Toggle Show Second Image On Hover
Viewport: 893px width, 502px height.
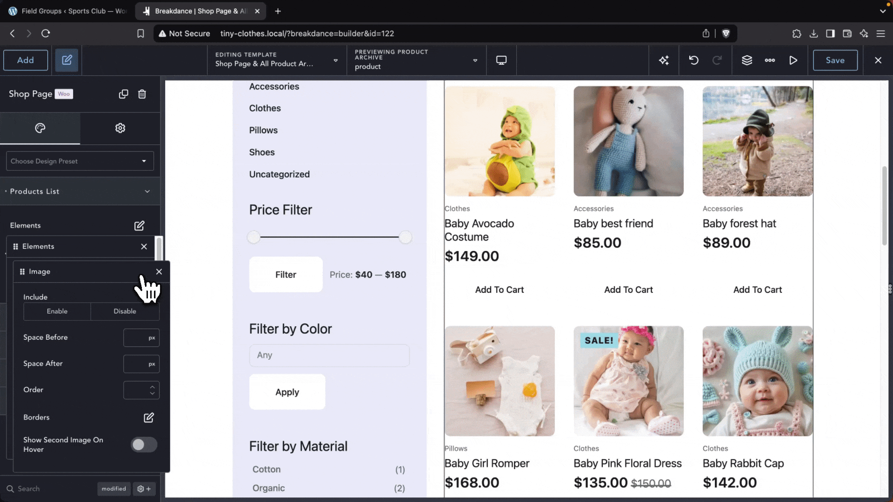[144, 445]
